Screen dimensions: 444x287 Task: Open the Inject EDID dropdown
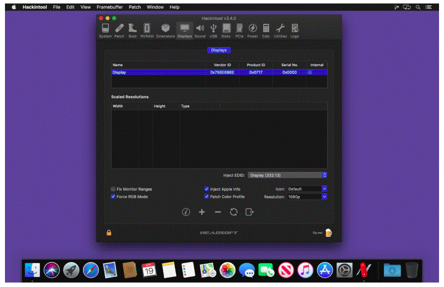coord(287,175)
